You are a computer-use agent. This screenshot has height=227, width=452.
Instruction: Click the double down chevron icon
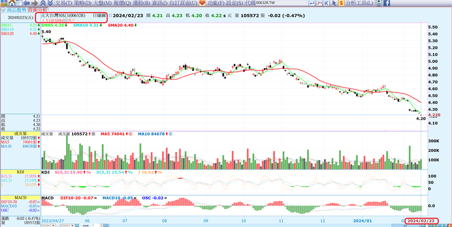[x=50, y=3]
